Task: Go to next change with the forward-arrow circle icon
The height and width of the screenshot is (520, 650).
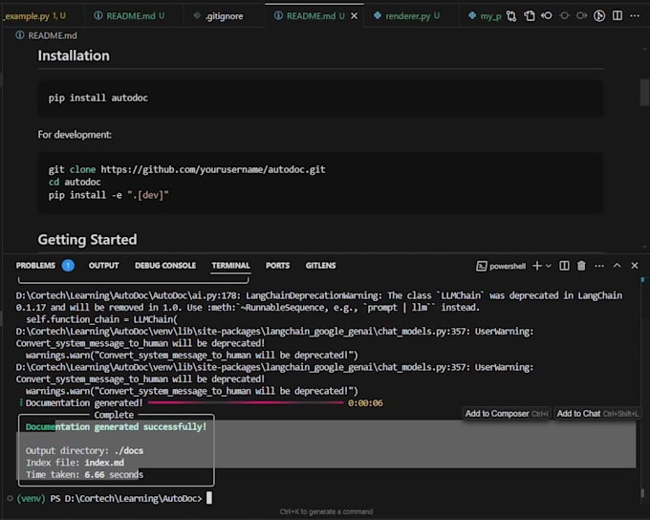Action: coord(582,15)
